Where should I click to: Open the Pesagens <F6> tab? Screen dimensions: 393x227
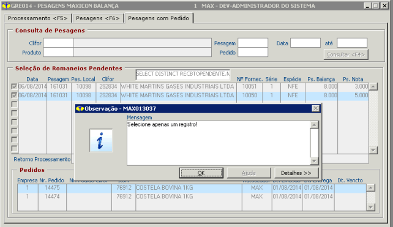point(98,18)
